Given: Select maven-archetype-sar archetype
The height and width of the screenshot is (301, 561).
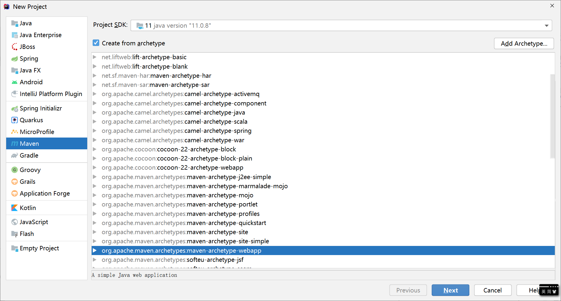Looking at the screenshot, I should (x=323, y=85).
